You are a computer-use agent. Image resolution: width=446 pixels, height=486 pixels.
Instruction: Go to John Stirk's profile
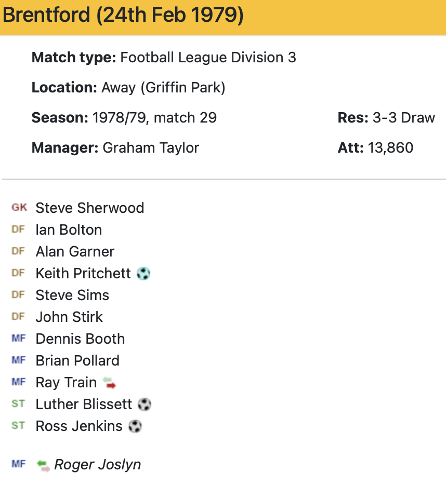click(x=69, y=317)
